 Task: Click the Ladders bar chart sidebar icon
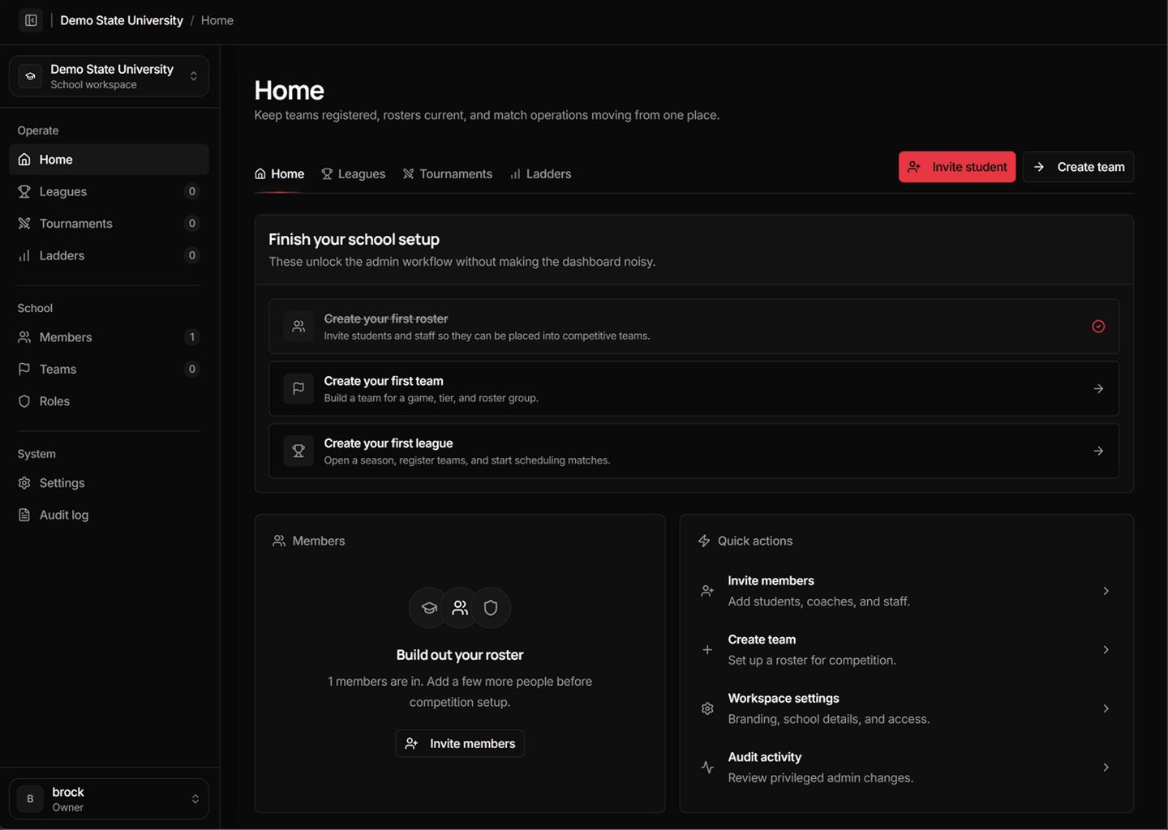point(24,255)
